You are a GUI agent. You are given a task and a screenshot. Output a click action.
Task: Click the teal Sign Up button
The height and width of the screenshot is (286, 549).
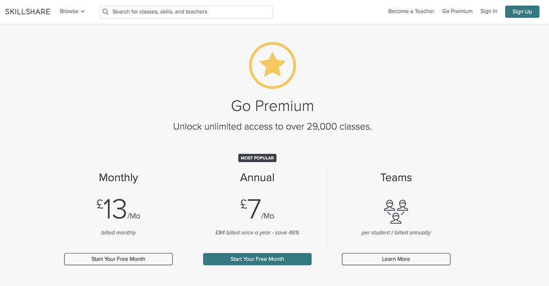pyautogui.click(x=522, y=11)
